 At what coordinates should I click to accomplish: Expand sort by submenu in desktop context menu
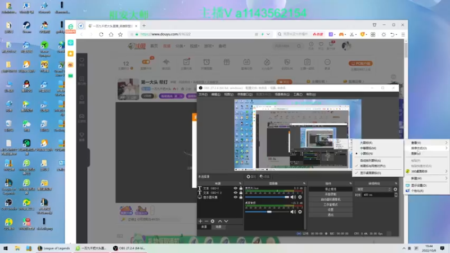click(426, 148)
